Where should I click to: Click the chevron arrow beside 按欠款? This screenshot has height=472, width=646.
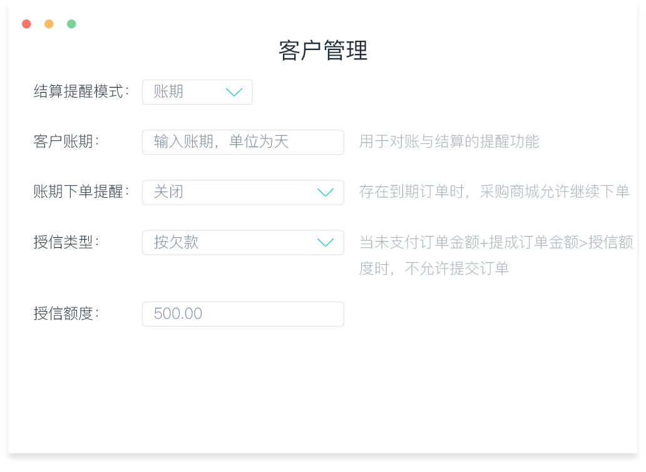coord(326,242)
